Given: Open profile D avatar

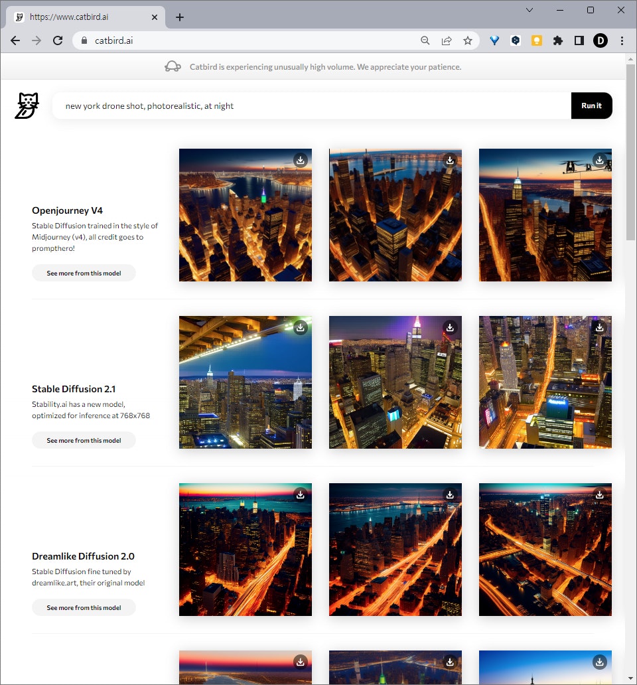Looking at the screenshot, I should (x=601, y=40).
